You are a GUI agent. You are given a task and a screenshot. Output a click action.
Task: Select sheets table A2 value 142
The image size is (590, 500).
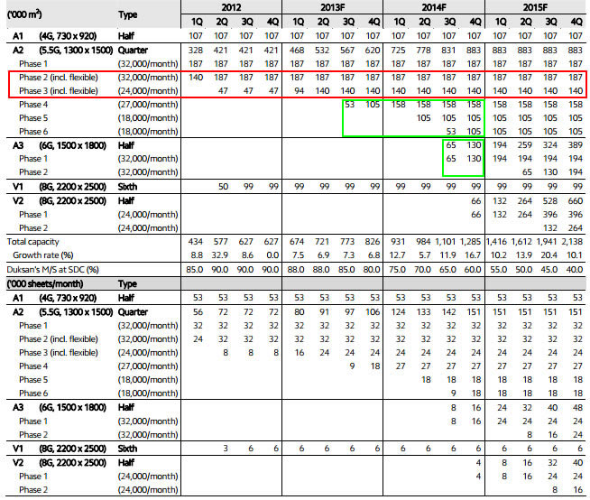(448, 312)
